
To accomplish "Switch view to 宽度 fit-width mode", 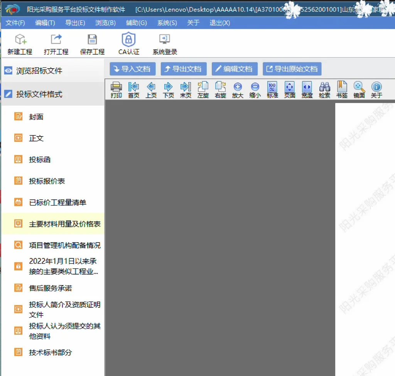I will (307, 89).
